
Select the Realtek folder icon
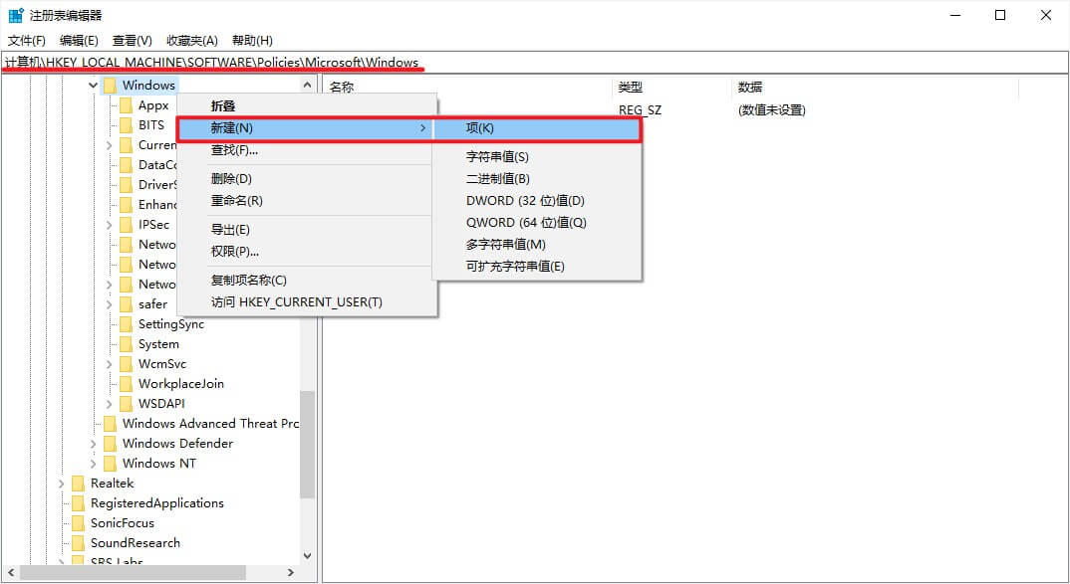pyautogui.click(x=78, y=484)
